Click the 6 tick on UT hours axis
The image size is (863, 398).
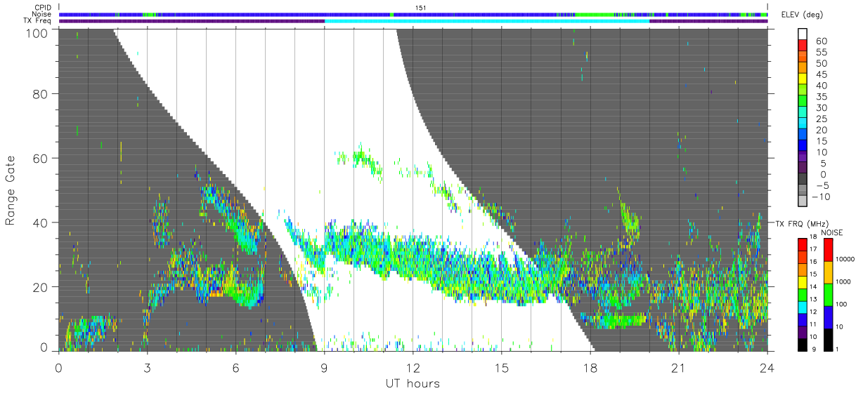tap(235, 367)
